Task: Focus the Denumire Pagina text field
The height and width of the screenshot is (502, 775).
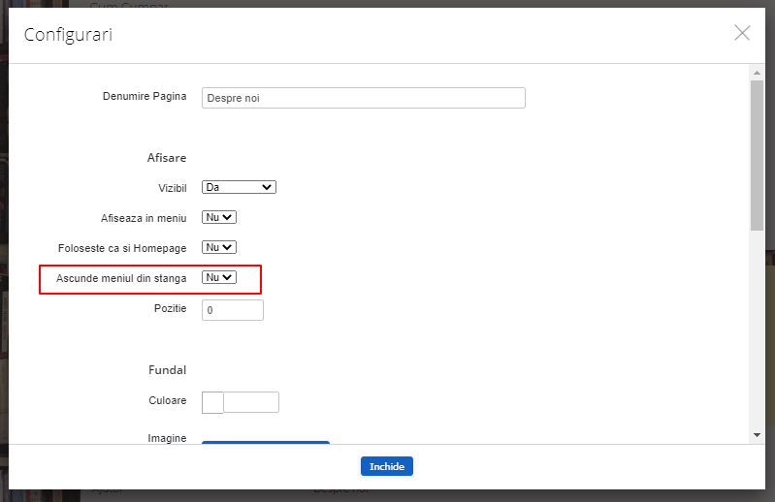Action: point(363,98)
